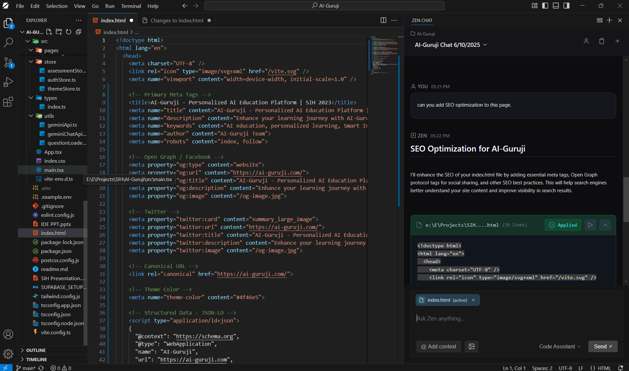Image resolution: width=629 pixels, height=371 pixels.
Task: Open Explorer views and more actions menu
Action: (x=79, y=20)
